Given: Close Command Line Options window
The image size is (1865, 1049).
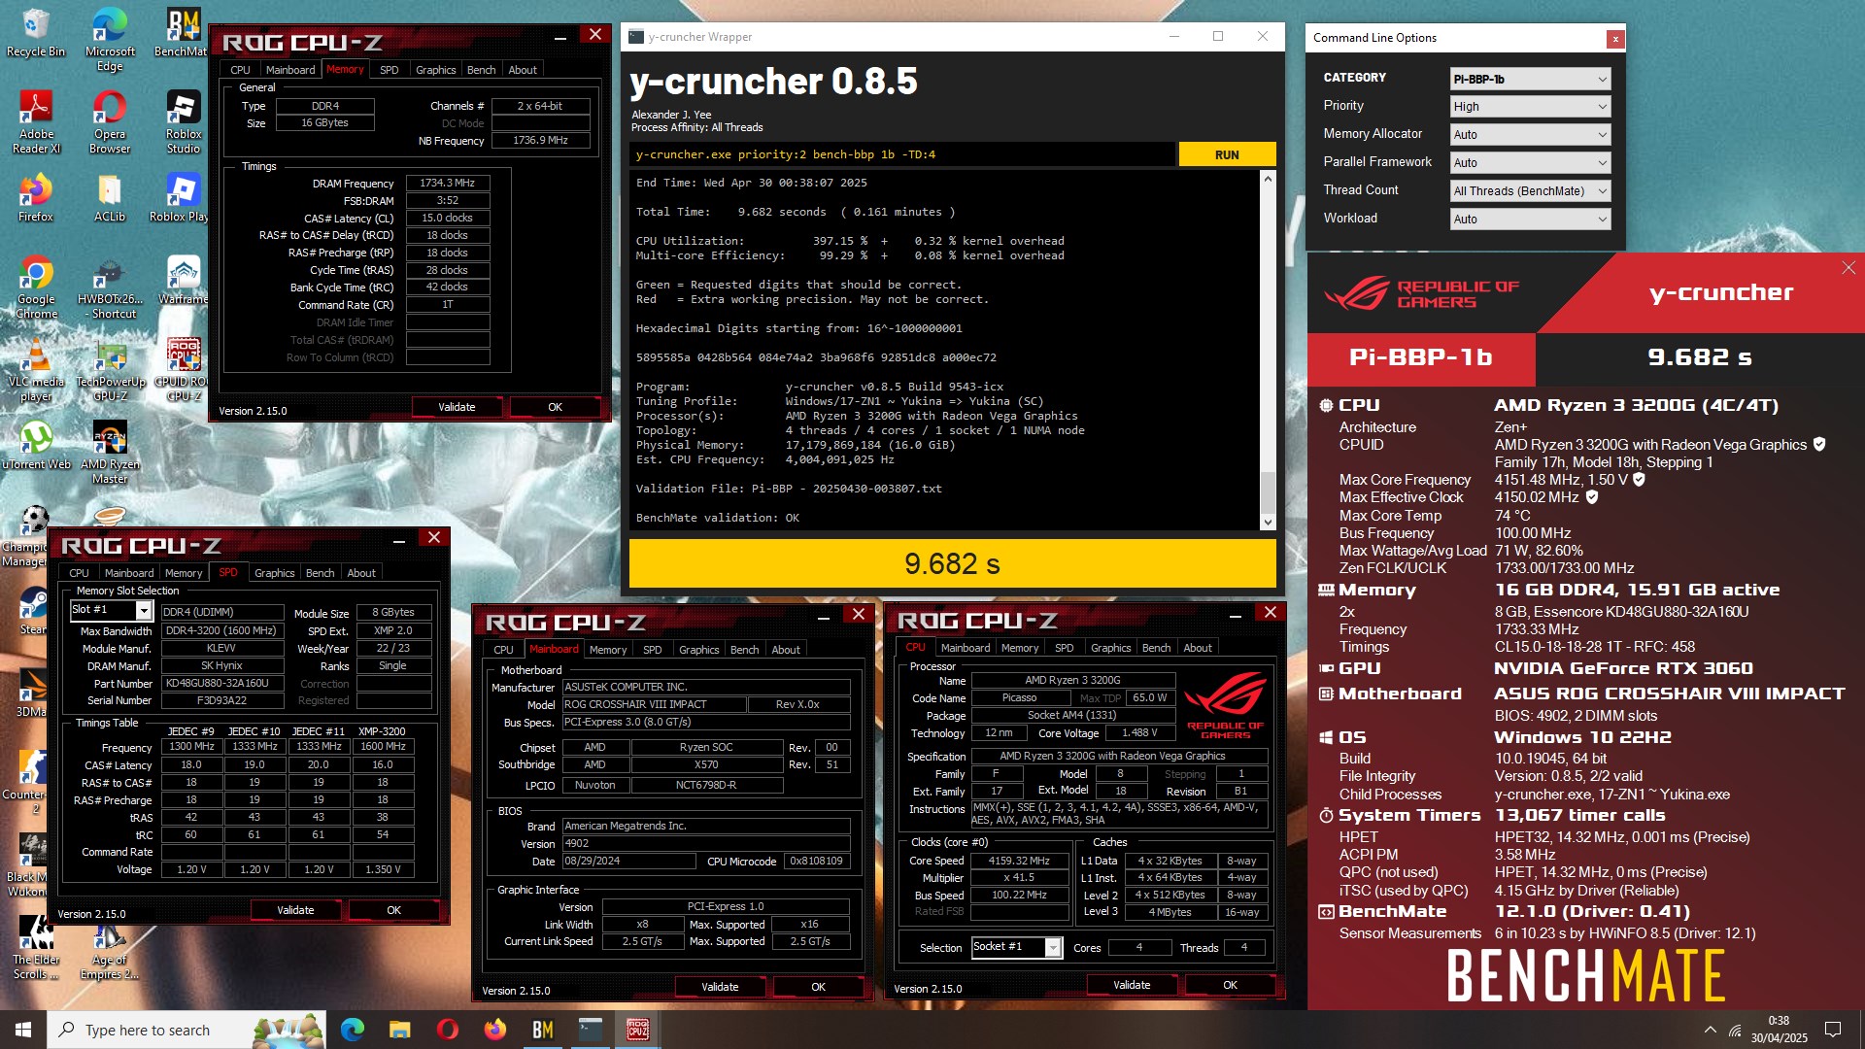Looking at the screenshot, I should pyautogui.click(x=1615, y=39).
